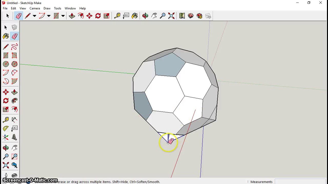Select the Pan tool in the left palette
This screenshot has height=184, width=328.
pos(14,147)
